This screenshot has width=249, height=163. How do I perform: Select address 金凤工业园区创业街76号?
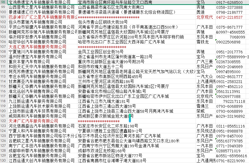tap(136, 52)
